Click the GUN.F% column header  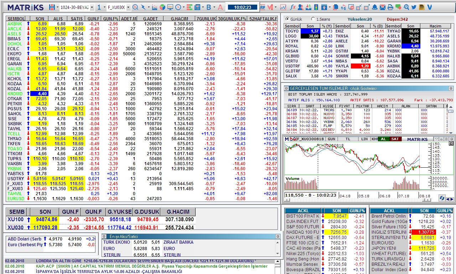pyautogui.click(x=110, y=19)
